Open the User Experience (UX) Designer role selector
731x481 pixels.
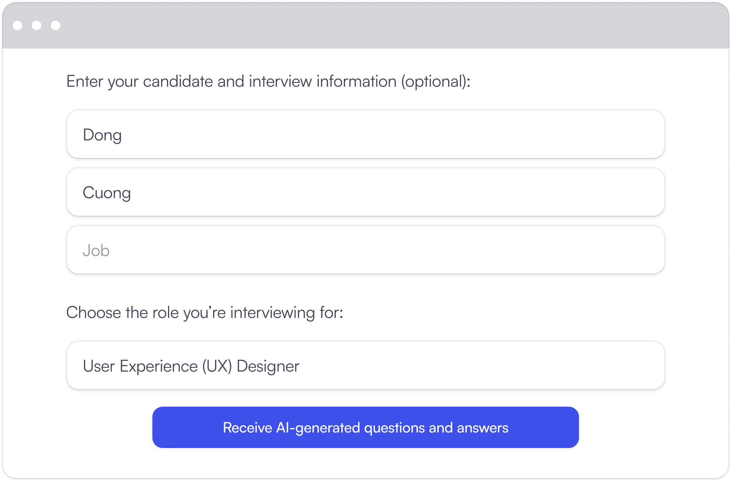[365, 365]
